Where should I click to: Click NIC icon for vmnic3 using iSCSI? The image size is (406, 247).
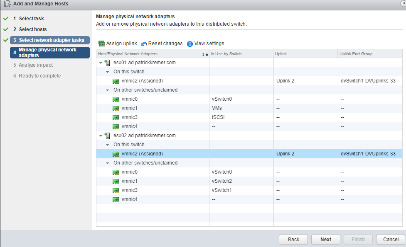(116, 117)
